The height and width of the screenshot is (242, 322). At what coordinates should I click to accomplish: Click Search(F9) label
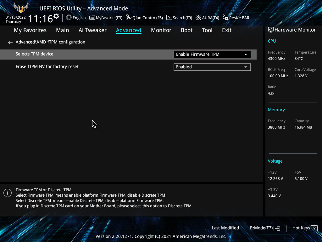tap(182, 18)
